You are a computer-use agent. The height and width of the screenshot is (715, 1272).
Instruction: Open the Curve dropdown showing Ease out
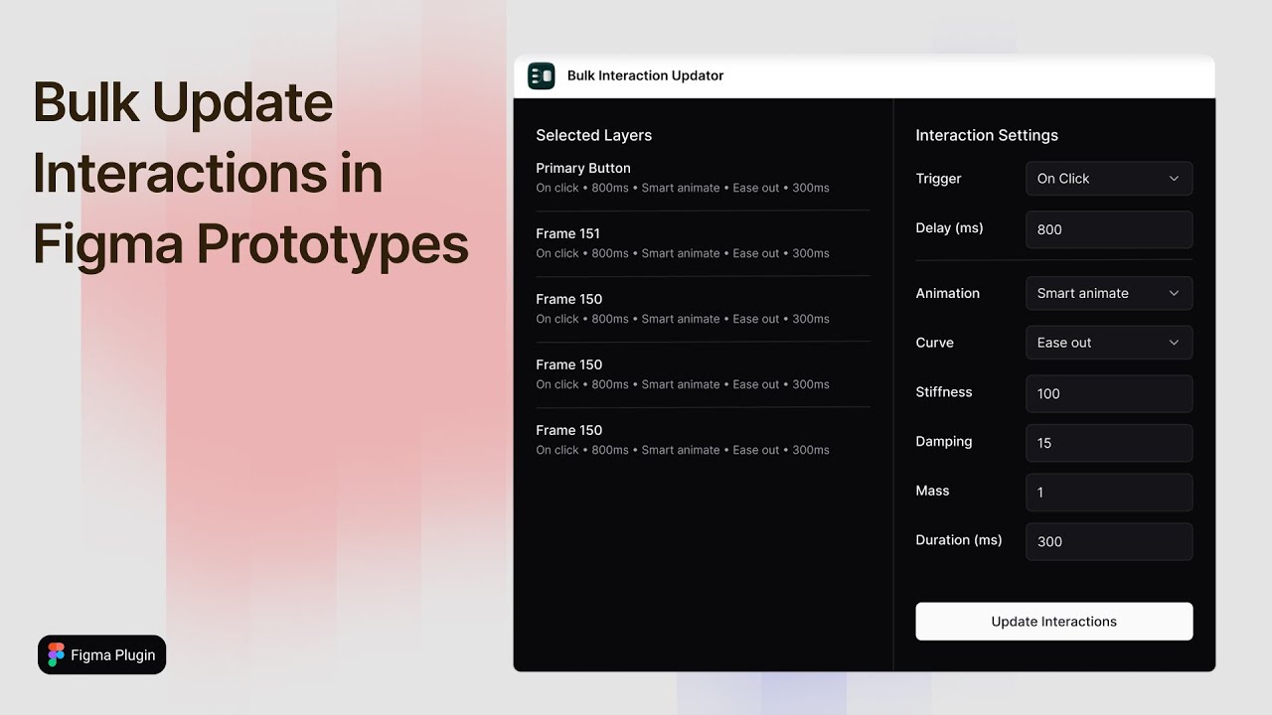1109,343
